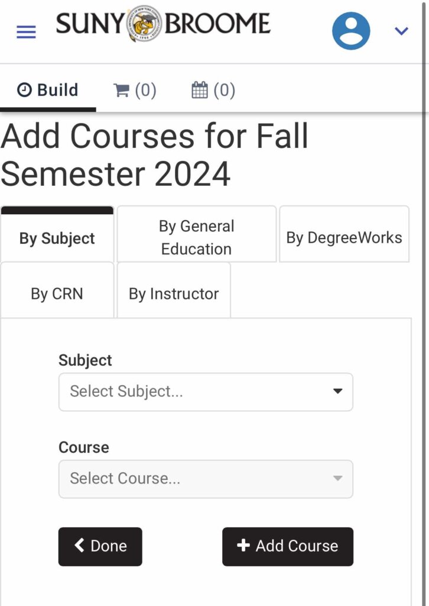The height and width of the screenshot is (606, 429).
Task: Select the Build tab
Action: pos(48,91)
